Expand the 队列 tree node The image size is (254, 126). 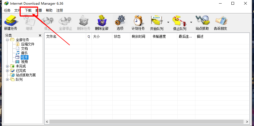pos(7,80)
